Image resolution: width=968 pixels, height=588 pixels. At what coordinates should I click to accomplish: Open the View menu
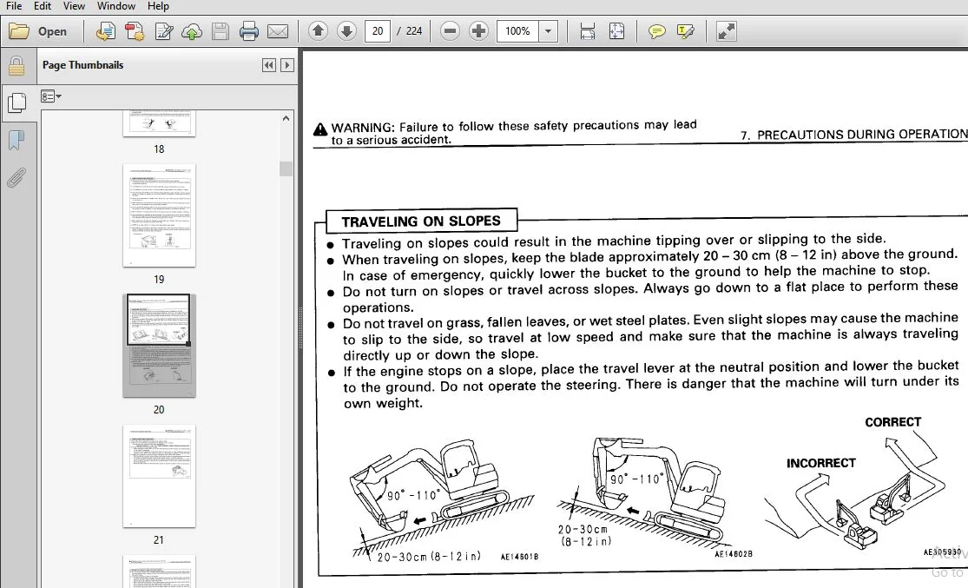74,6
